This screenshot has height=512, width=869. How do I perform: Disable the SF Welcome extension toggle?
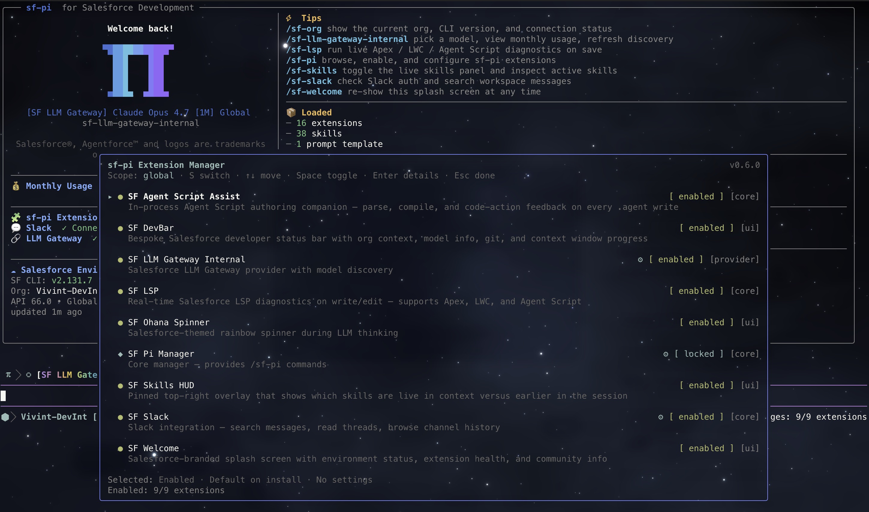point(706,448)
